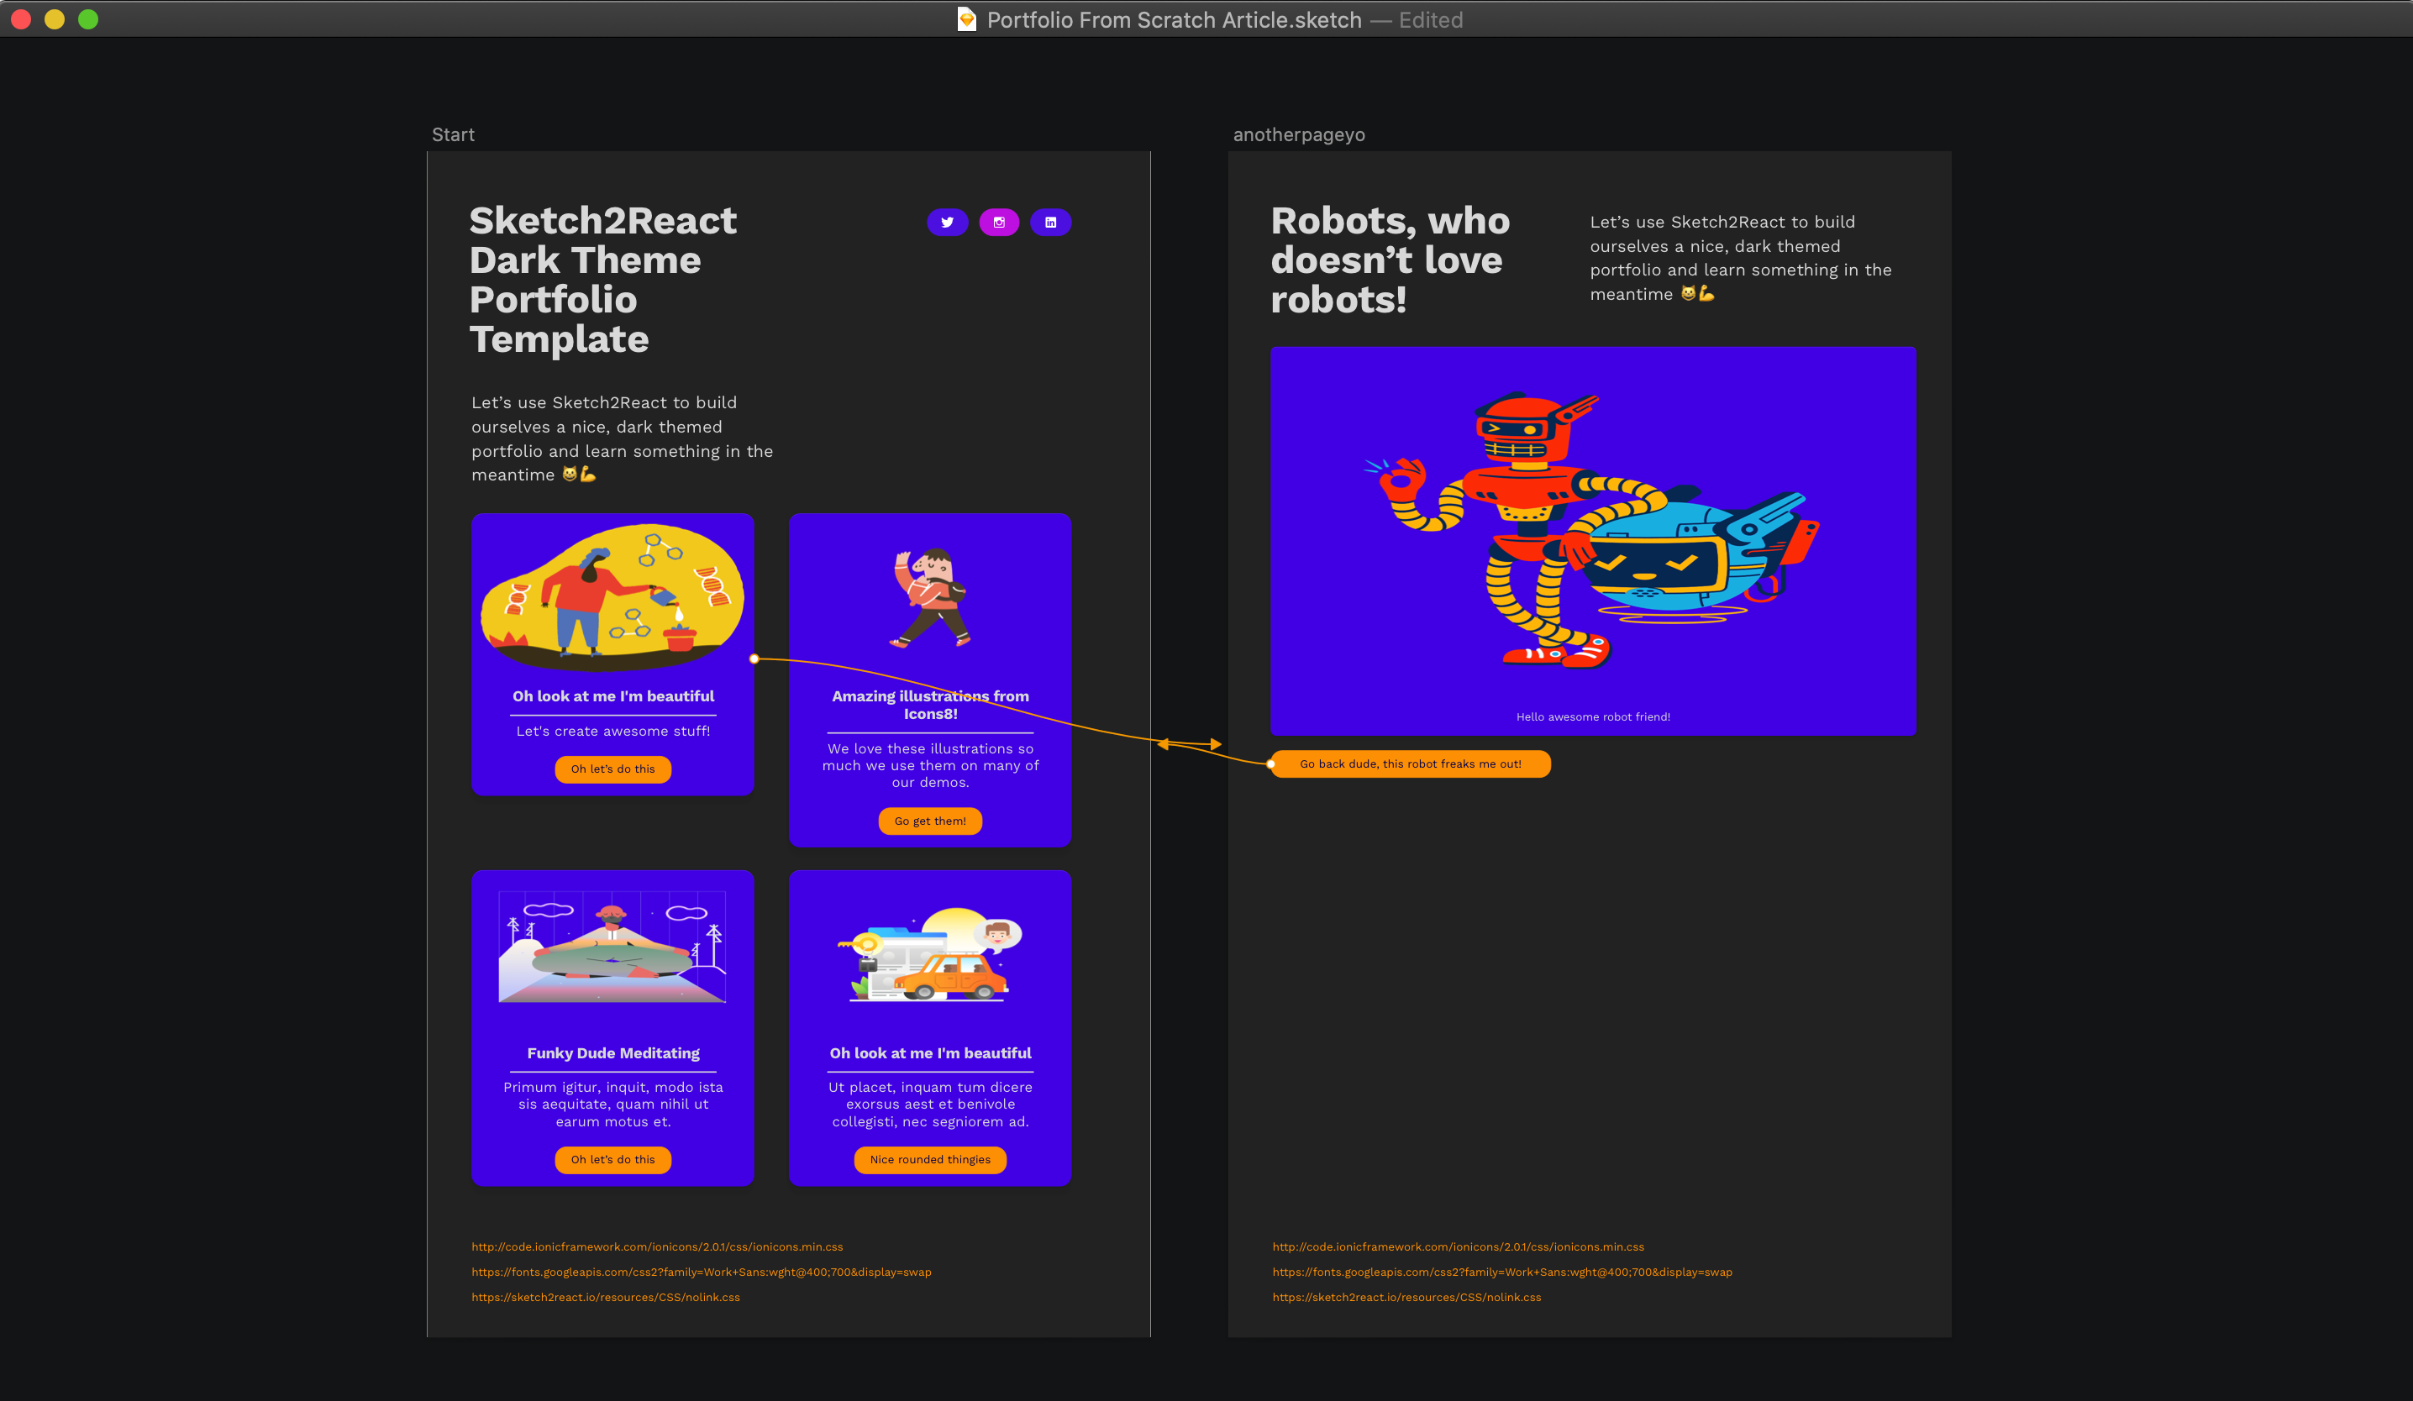Image resolution: width=2413 pixels, height=1401 pixels.
Task: Select the 'anotherpageyo' artboard title
Action: (1298, 135)
